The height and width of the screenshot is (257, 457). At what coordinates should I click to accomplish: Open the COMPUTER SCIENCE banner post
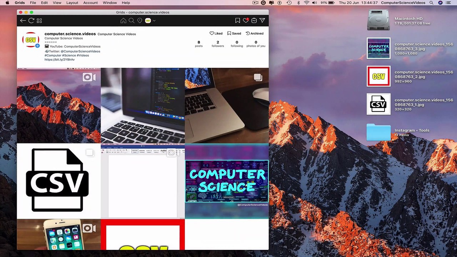(227, 181)
